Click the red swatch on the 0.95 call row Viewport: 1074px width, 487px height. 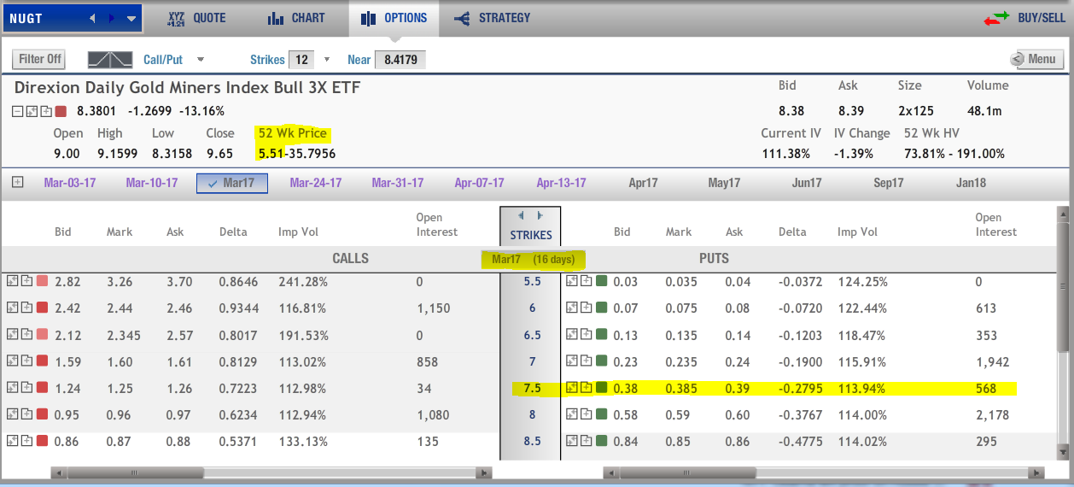(x=42, y=414)
